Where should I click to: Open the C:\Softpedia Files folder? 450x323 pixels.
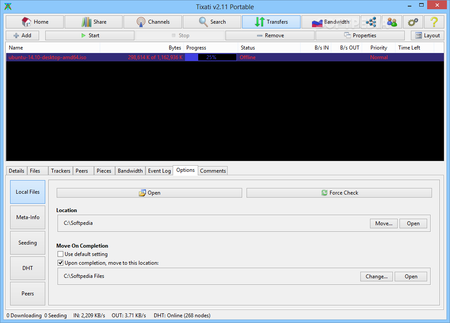411,277
